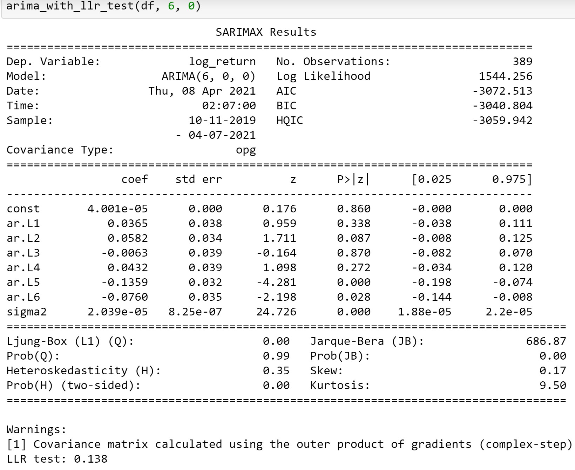Click the ar.L5 lower bound -0.198

click(x=431, y=282)
